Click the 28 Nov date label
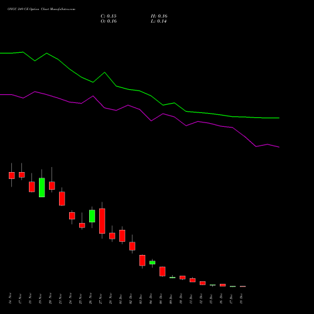Viewport: 314px width, 314px height. [x=111, y=298]
